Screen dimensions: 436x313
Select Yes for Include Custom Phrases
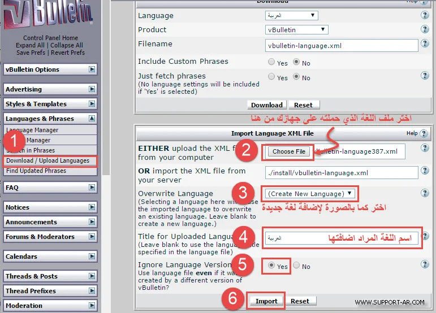272,62
